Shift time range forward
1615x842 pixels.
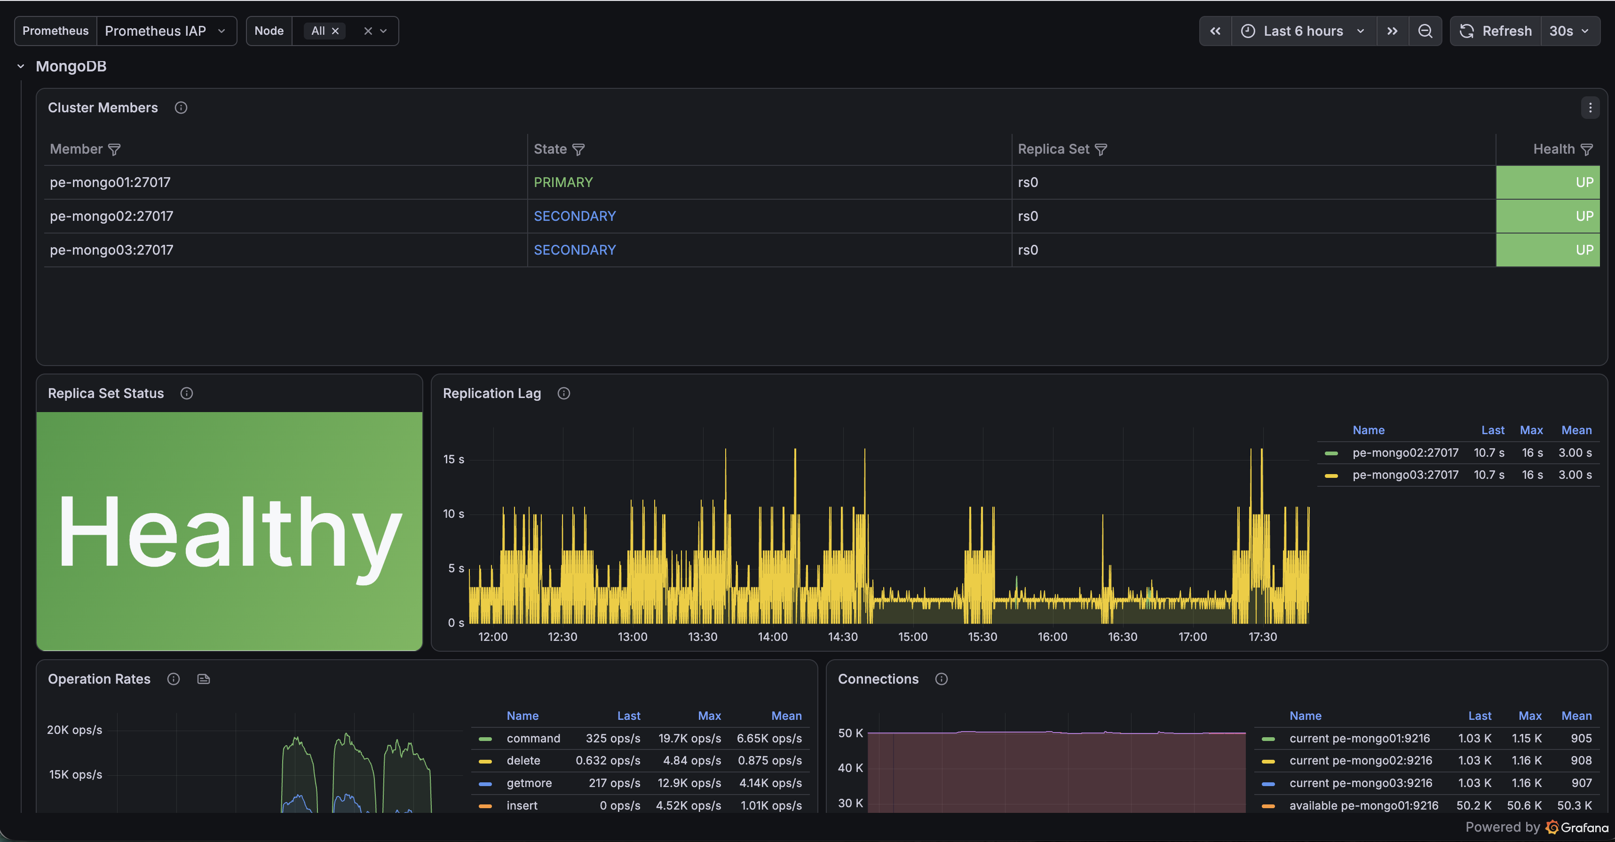pyautogui.click(x=1393, y=31)
